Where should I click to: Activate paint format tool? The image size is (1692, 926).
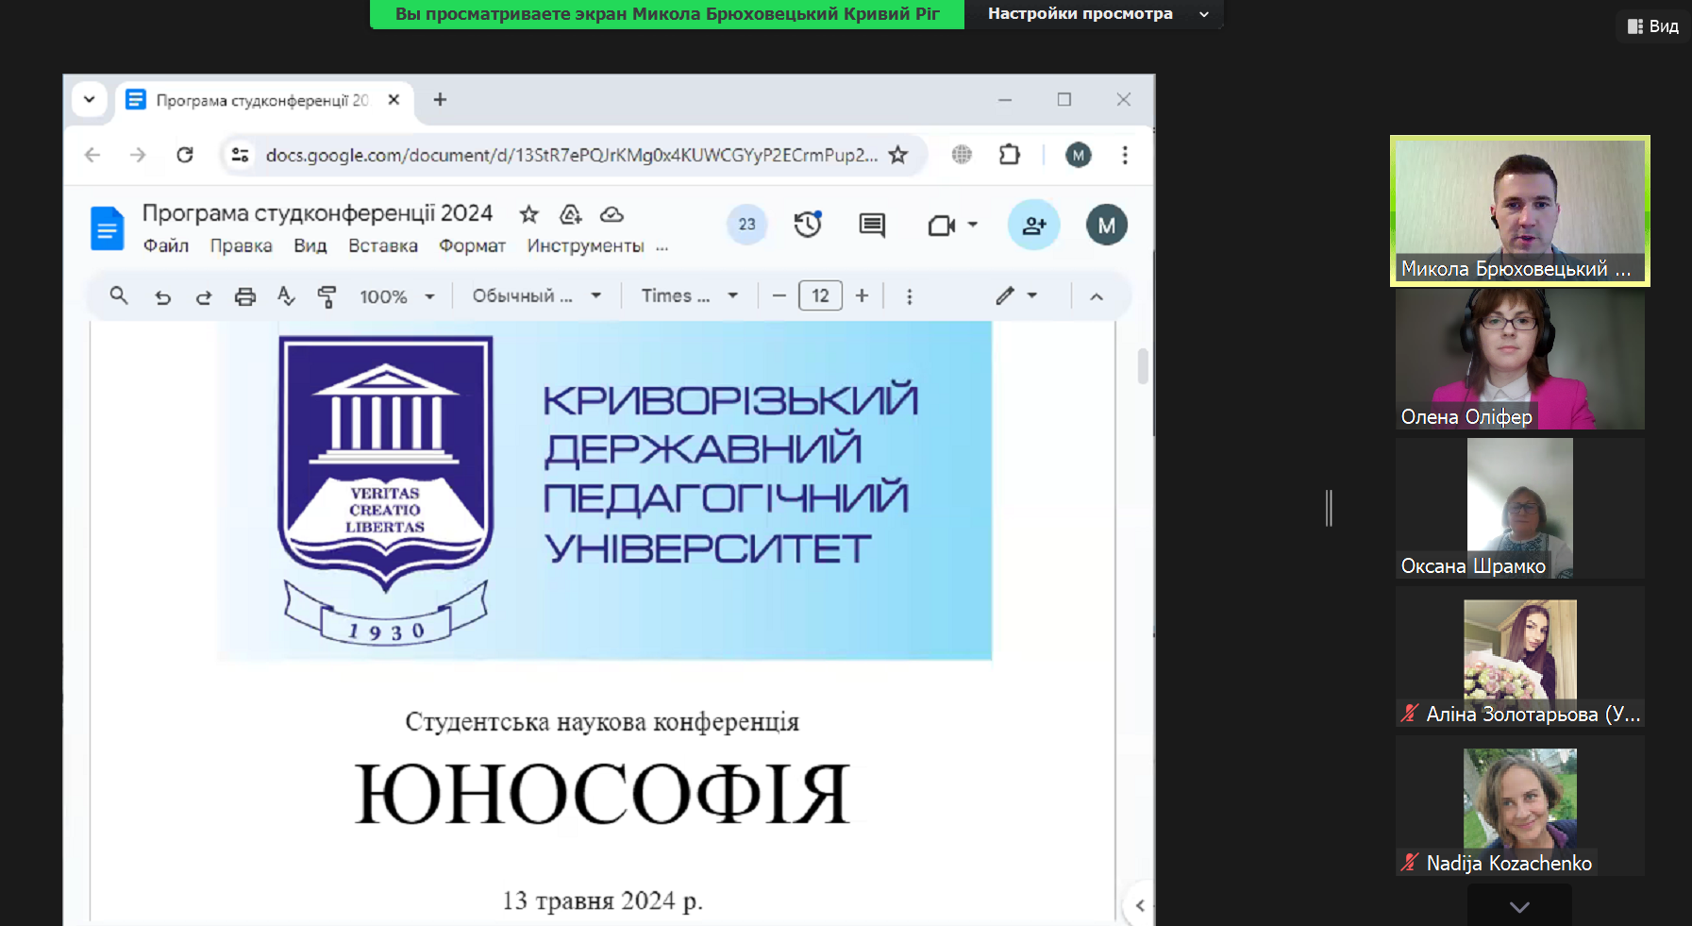pos(327,297)
